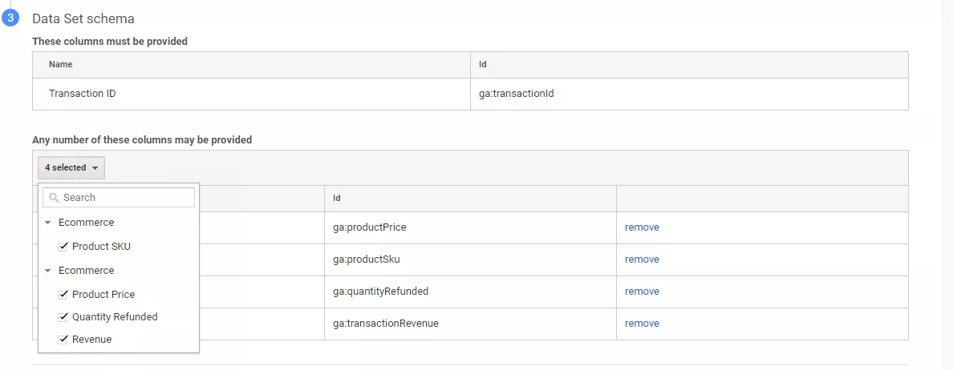The image size is (953, 370).
Task: Click the Data Set schema heading
Action: click(83, 18)
